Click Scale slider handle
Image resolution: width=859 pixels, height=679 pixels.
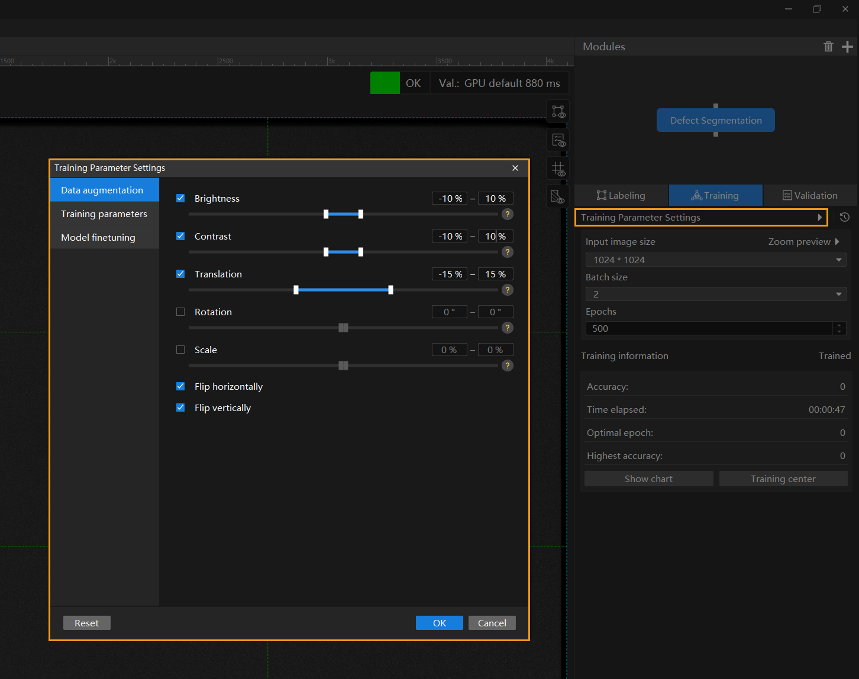coord(343,366)
